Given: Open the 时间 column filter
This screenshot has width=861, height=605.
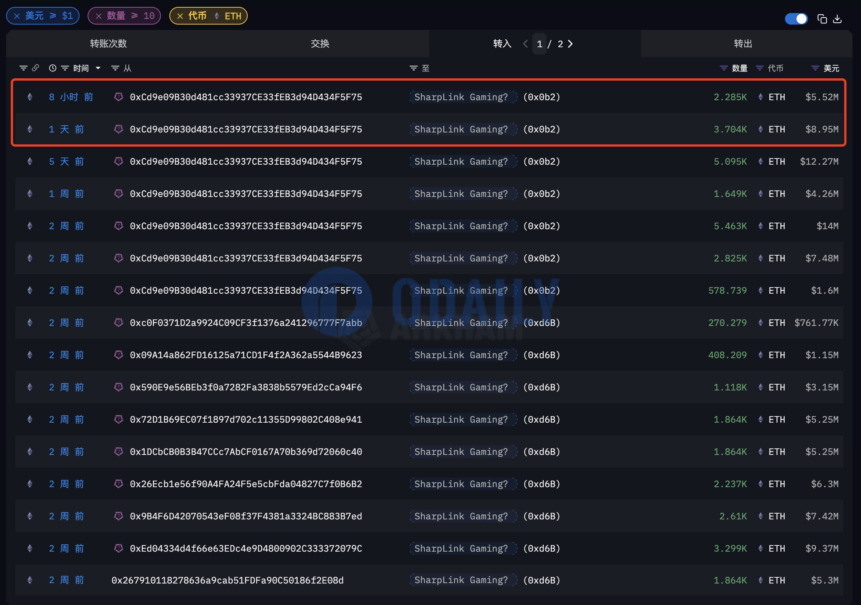Looking at the screenshot, I should 65,68.
